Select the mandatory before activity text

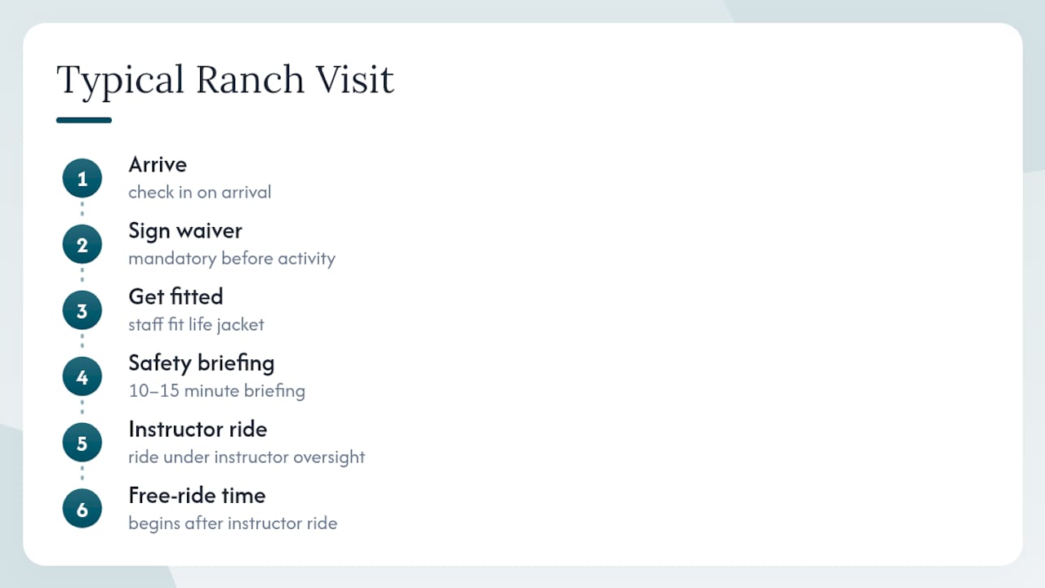click(x=232, y=259)
